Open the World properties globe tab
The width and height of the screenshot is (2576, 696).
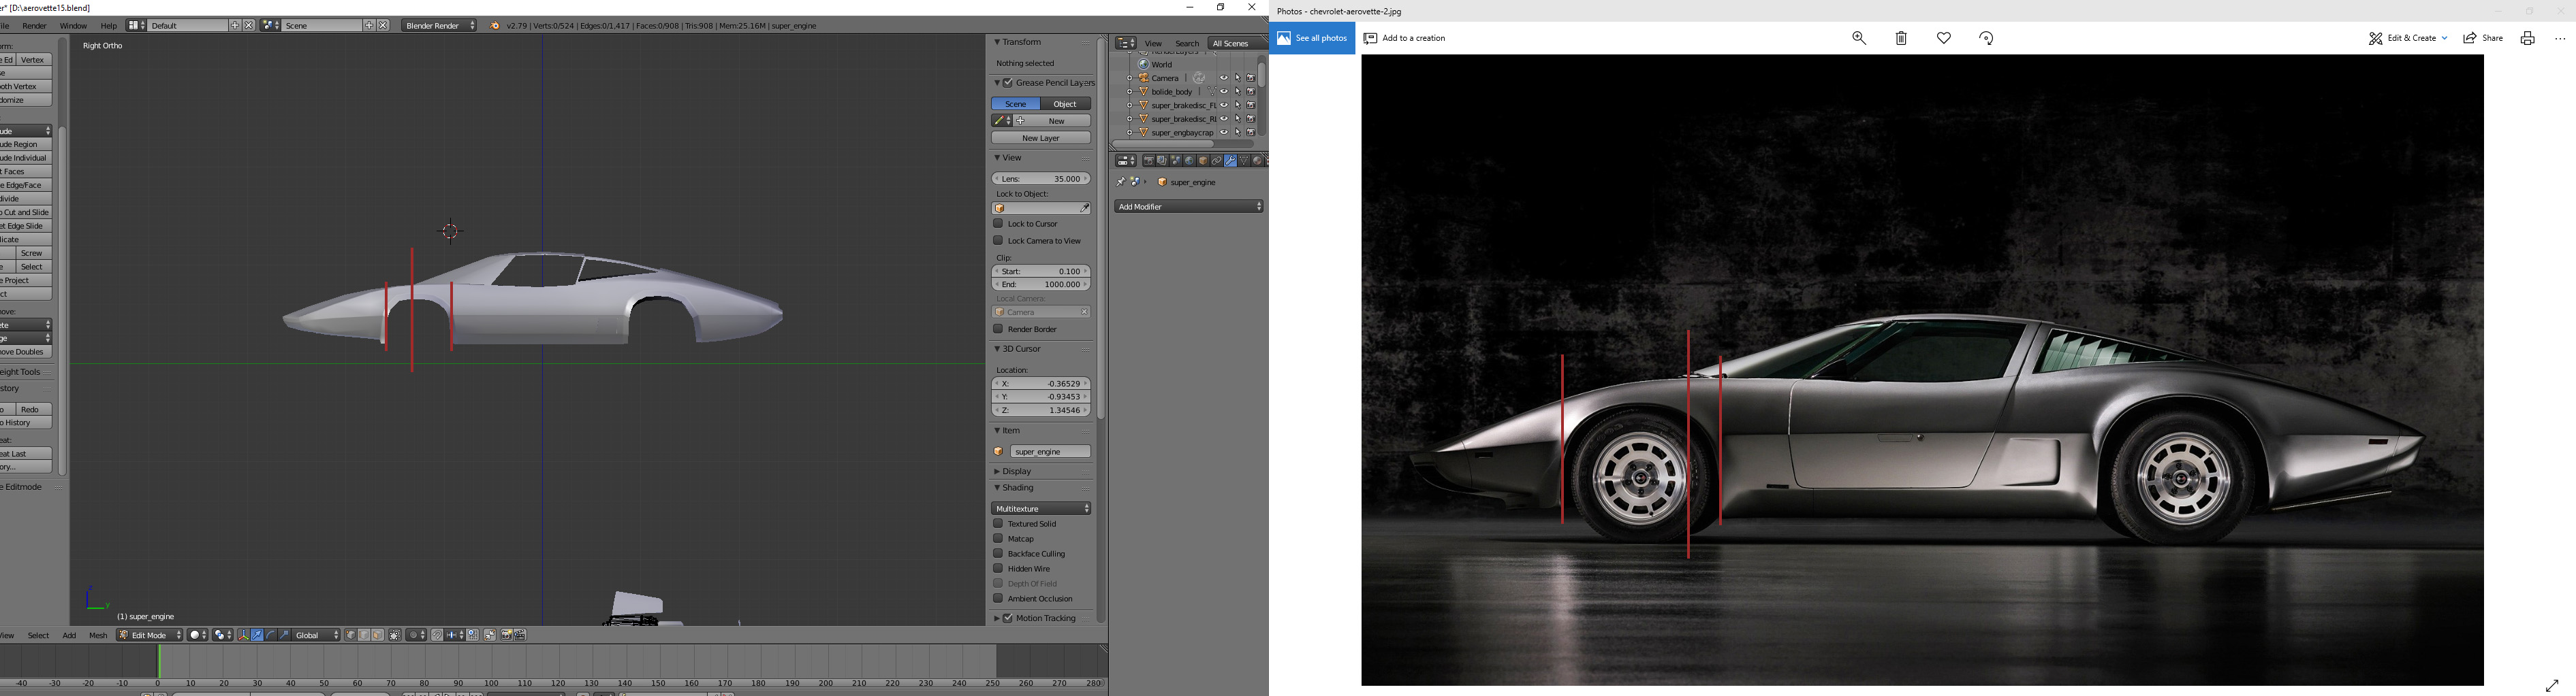(x=1189, y=161)
